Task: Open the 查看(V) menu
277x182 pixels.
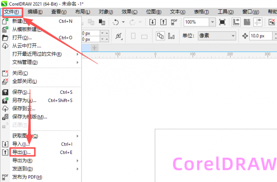Action: tap(59, 12)
